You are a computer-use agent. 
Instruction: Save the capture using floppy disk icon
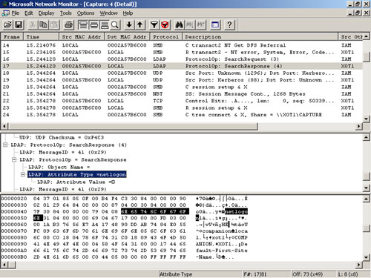click(19, 24)
